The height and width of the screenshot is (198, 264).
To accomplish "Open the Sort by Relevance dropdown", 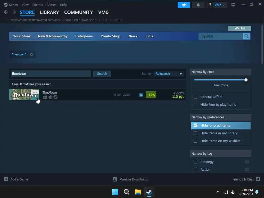I will 169,74.
